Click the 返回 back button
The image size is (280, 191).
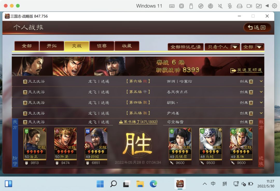tap(257, 27)
